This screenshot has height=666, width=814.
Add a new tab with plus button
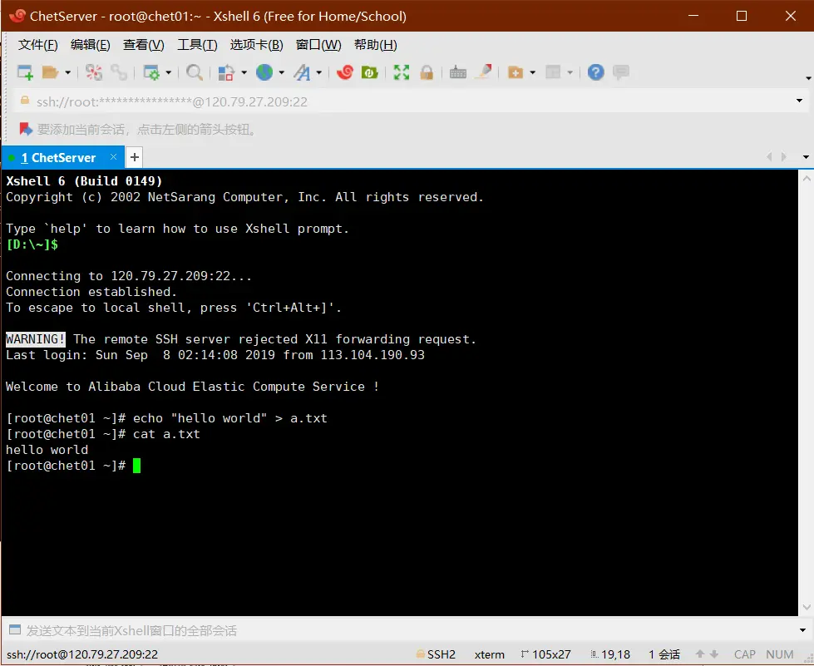coord(135,157)
